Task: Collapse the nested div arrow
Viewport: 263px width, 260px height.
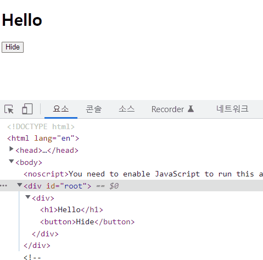Action: coord(28,197)
